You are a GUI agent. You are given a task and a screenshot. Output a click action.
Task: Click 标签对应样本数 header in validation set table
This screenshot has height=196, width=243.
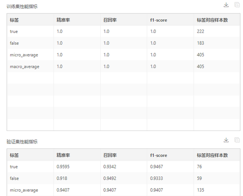coord(212,155)
